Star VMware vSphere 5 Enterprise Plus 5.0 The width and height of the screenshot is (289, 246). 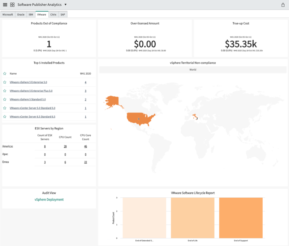click(5, 91)
